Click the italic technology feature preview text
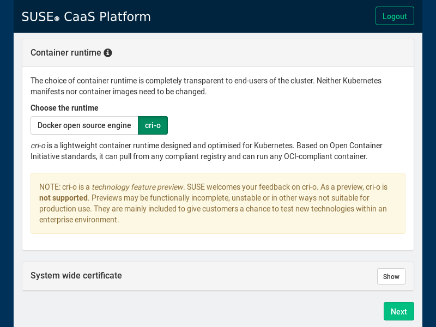Screen dimensions: 436x327 138,187
